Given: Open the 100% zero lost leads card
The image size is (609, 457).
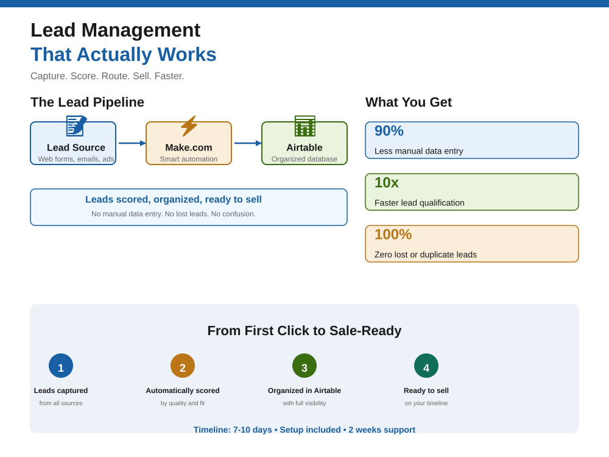Looking at the screenshot, I should point(472,244).
